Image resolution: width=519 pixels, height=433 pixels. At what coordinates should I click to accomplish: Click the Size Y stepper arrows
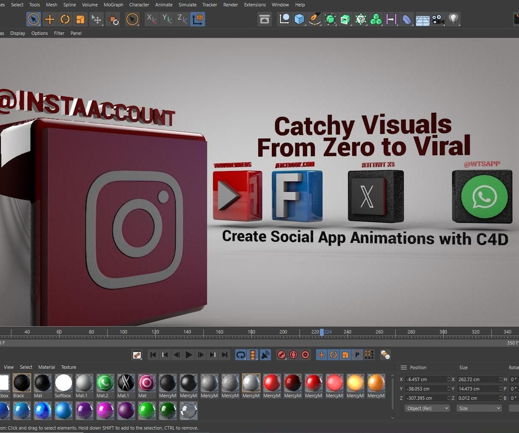point(500,389)
